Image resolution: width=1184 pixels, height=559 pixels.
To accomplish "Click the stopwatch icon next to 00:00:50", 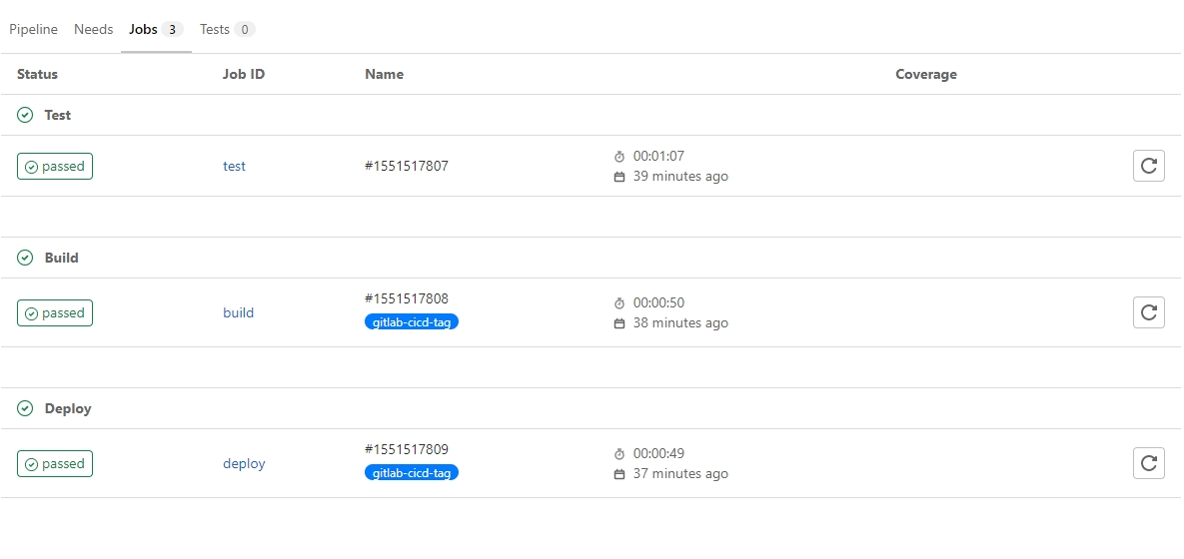I will click(x=619, y=303).
